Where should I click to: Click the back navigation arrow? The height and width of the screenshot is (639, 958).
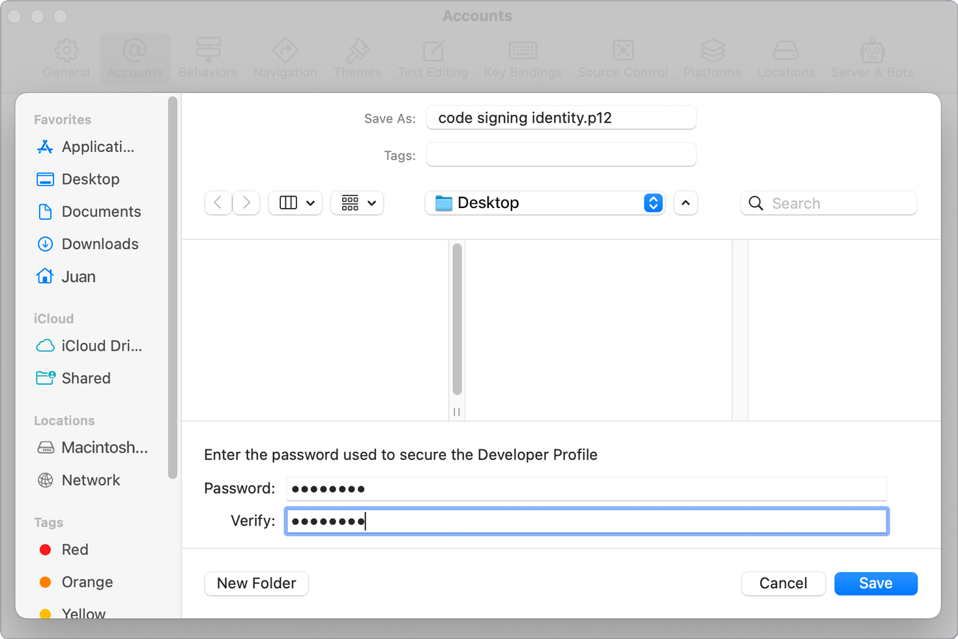tap(218, 203)
